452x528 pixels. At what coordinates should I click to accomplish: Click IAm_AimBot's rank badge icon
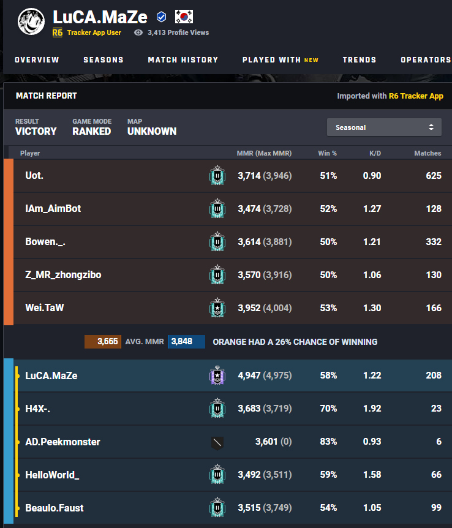(x=217, y=208)
